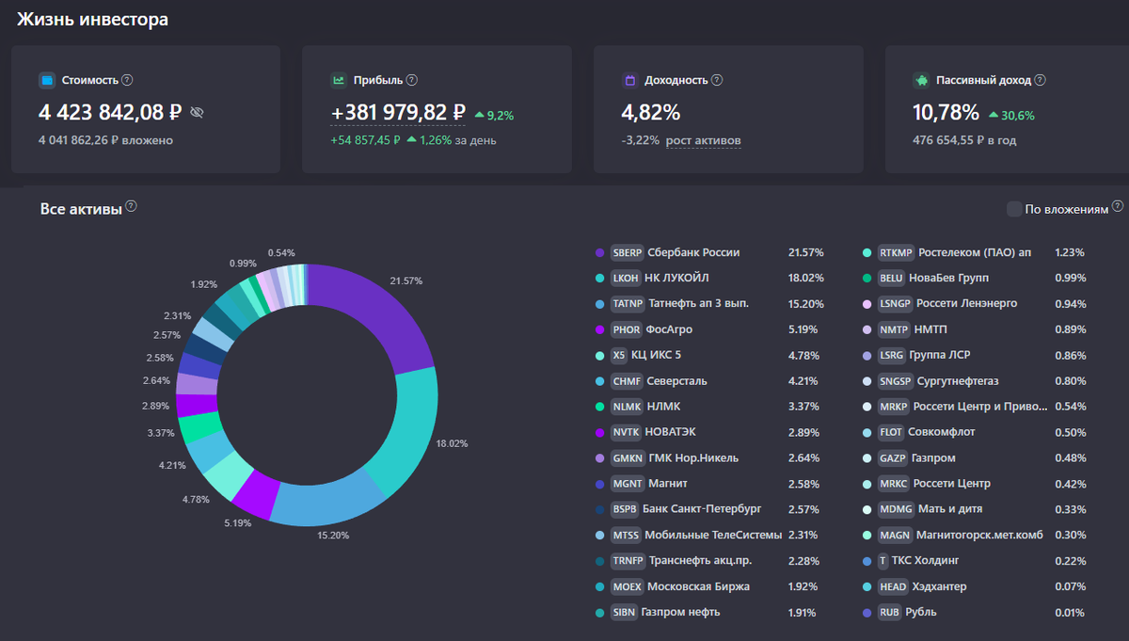Click the SBERP ticker badge

coord(627,252)
